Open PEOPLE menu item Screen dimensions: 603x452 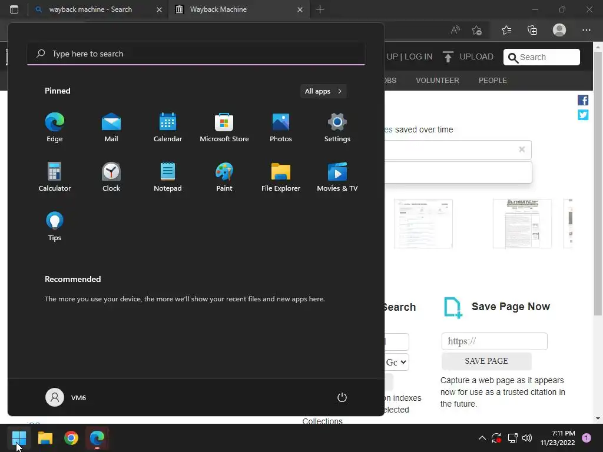(x=493, y=80)
